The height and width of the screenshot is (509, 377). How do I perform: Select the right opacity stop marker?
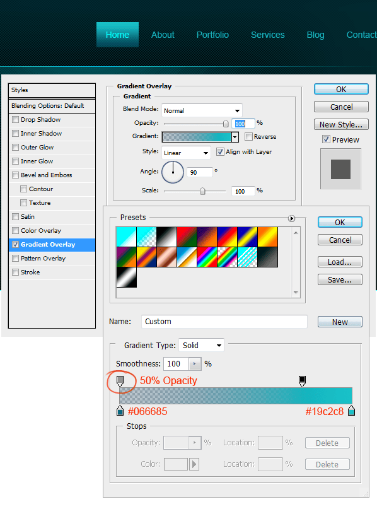[302, 381]
